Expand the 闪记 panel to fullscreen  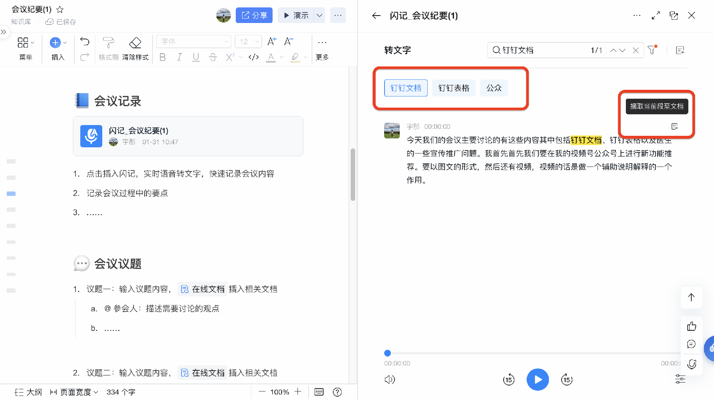coord(656,16)
